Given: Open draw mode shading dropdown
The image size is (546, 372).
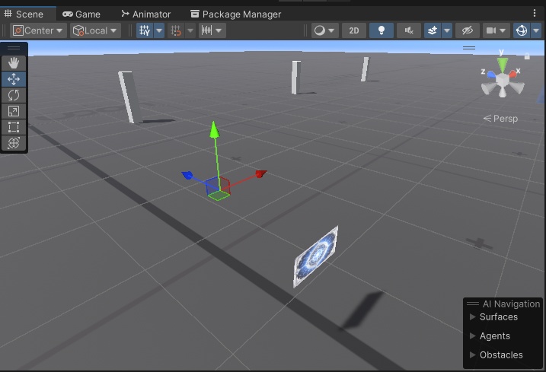Looking at the screenshot, I should coord(324,30).
